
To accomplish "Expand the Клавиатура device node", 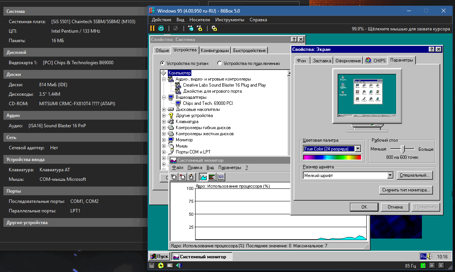I will [164, 122].
